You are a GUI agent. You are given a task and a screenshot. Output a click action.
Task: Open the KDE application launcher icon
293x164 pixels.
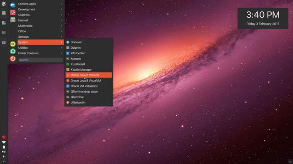click(4, 4)
